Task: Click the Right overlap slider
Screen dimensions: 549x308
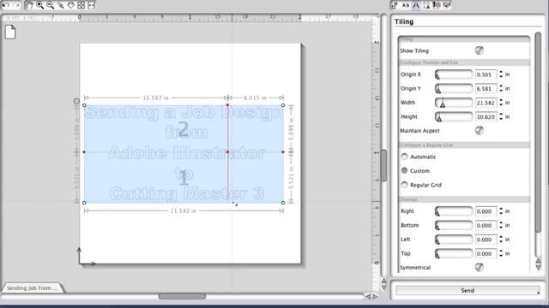Action: (x=454, y=211)
